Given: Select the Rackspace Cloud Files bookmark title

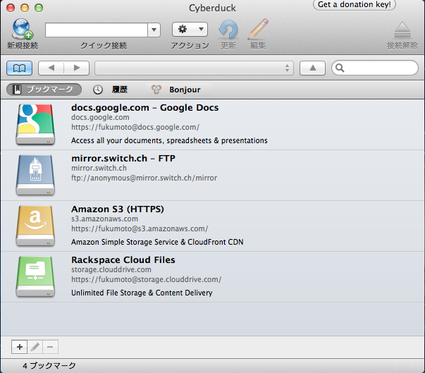Looking at the screenshot, I should coord(123,259).
